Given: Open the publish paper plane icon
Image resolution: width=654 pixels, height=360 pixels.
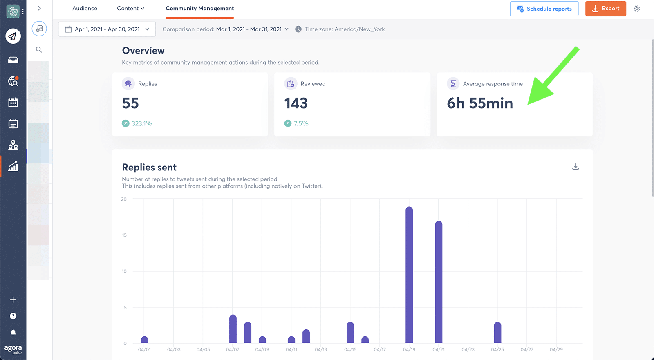Looking at the screenshot, I should pos(13,36).
